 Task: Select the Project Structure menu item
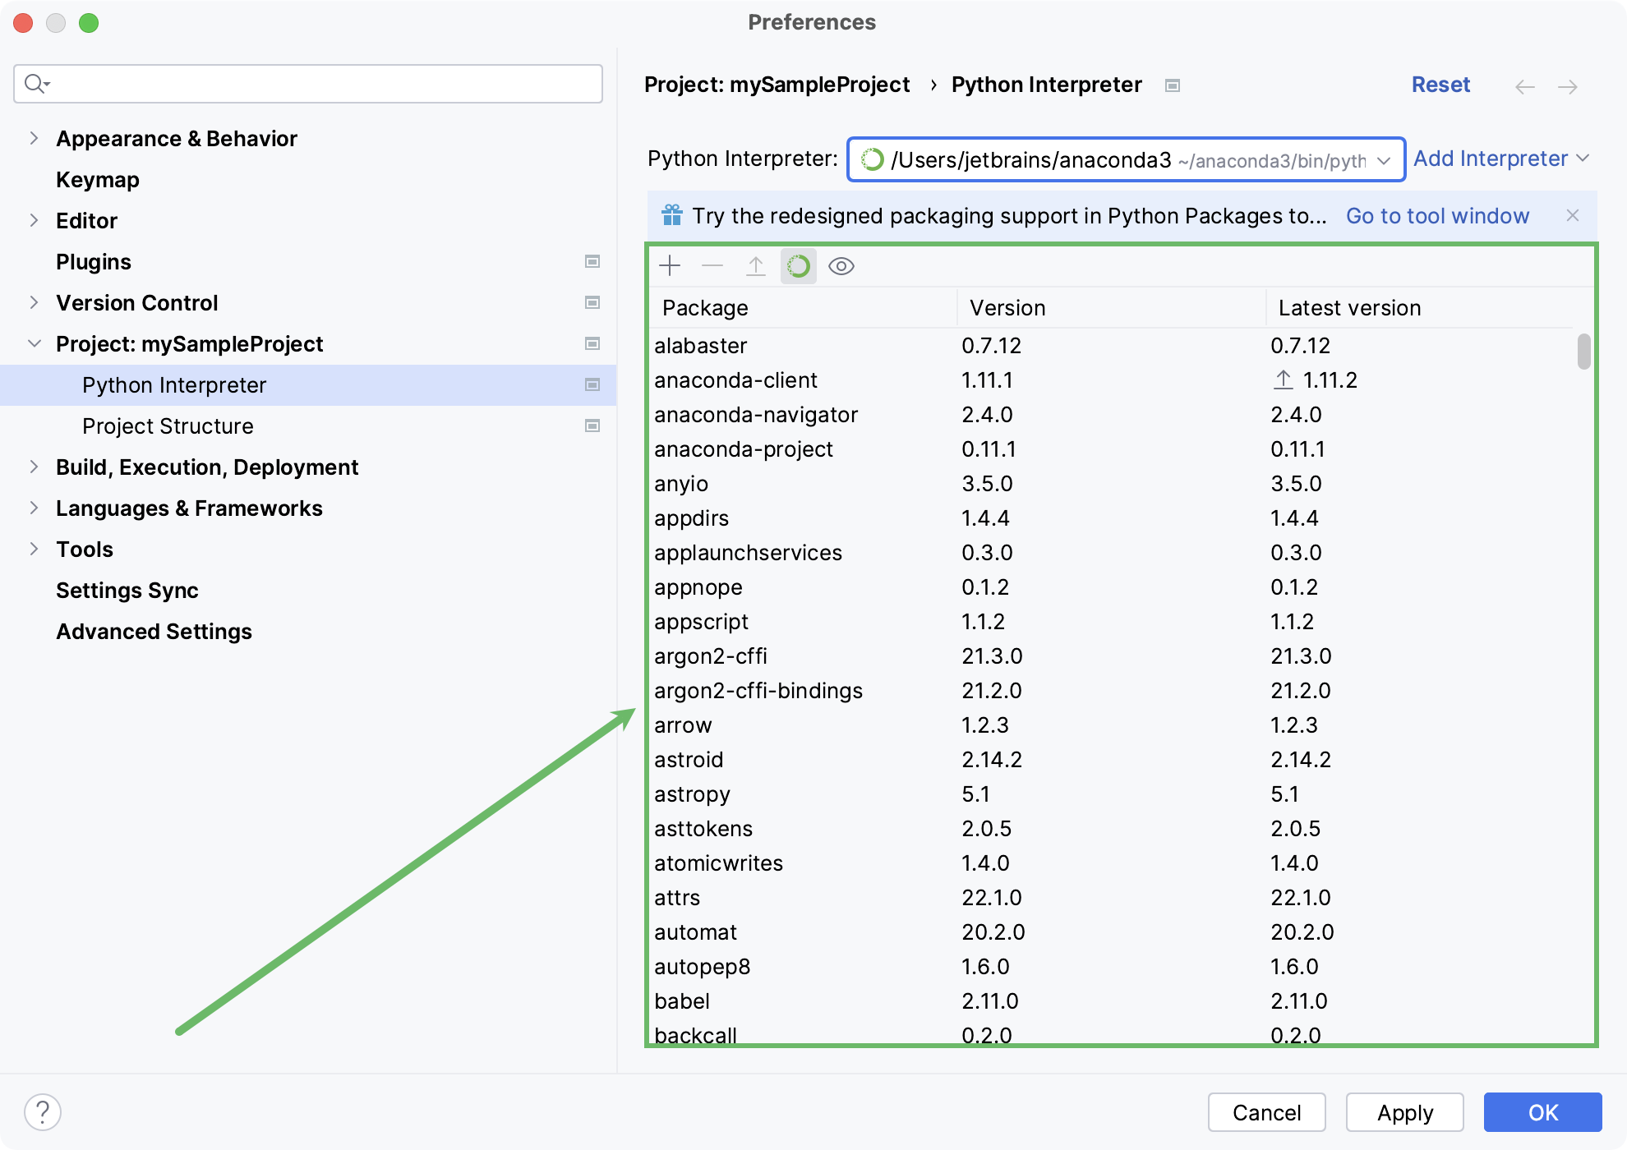168,425
